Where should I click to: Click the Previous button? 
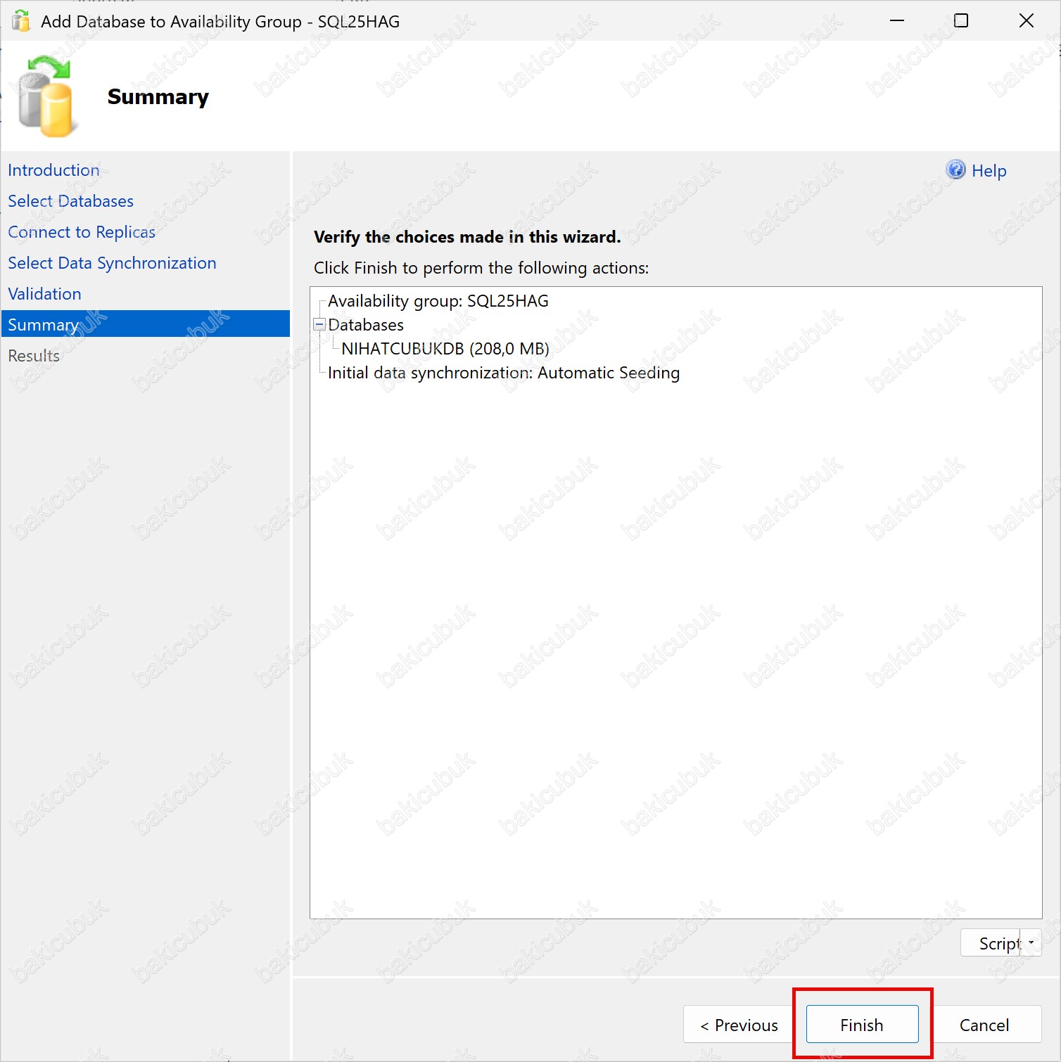[x=739, y=1025]
